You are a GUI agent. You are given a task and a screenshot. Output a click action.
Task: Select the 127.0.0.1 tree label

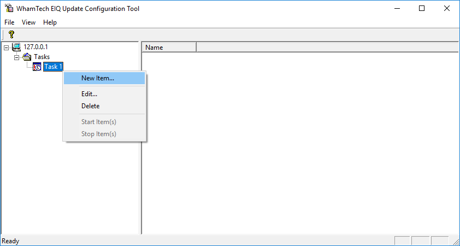(x=36, y=47)
